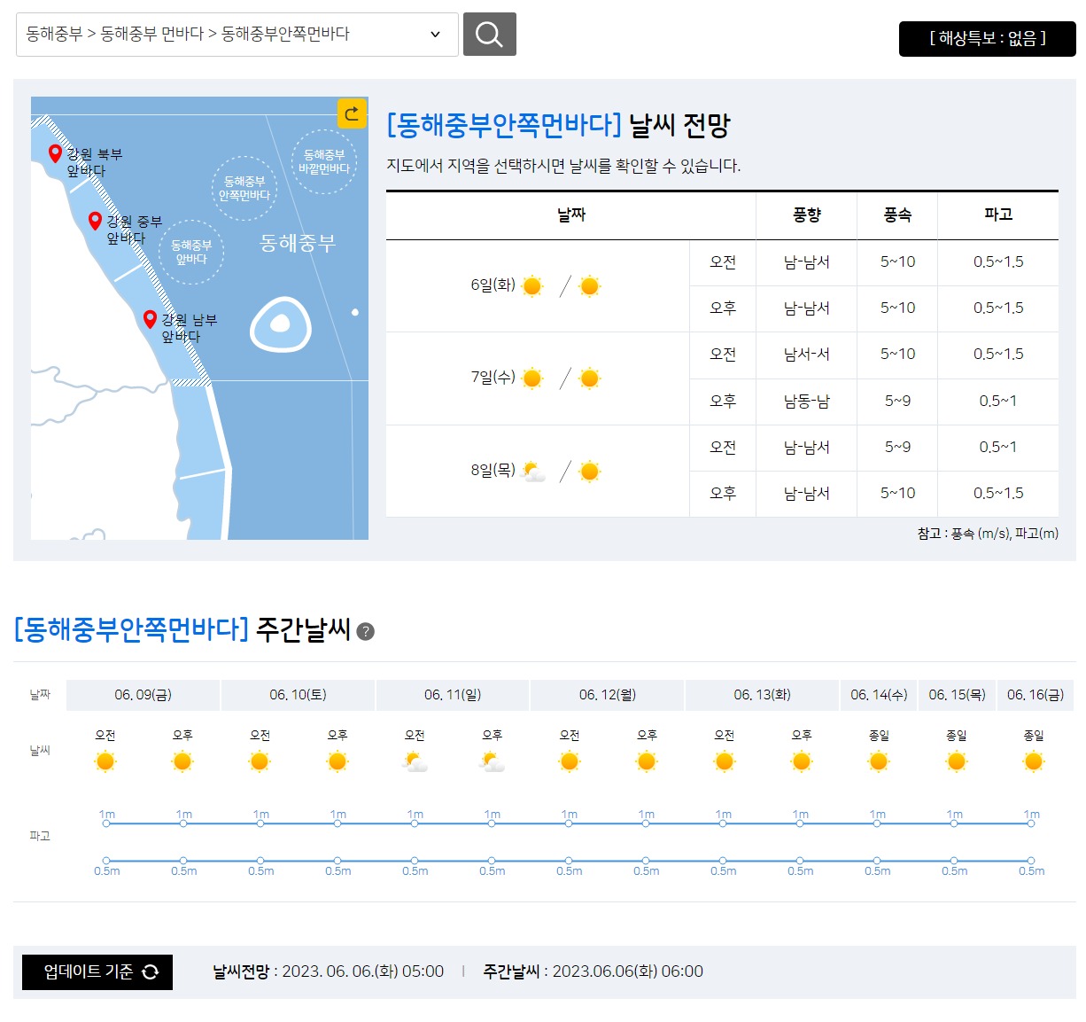This screenshot has height=1022, width=1086.
Task: Click the 06.13(화) 오후 sun icon
Action: (802, 761)
